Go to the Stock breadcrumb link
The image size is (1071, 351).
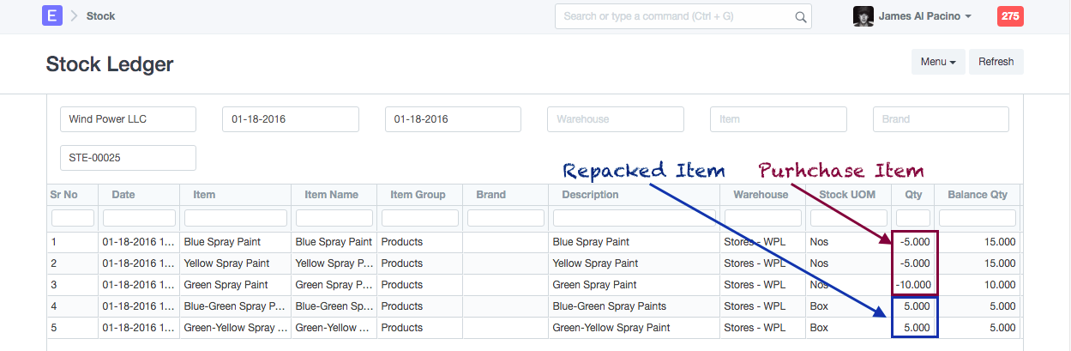(100, 16)
